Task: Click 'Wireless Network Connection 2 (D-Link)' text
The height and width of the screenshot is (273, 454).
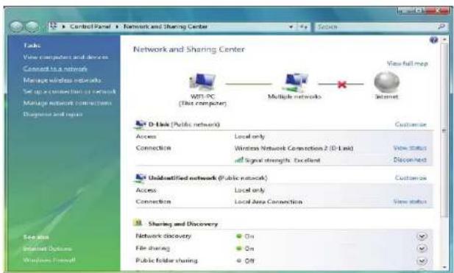Action: [294, 148]
